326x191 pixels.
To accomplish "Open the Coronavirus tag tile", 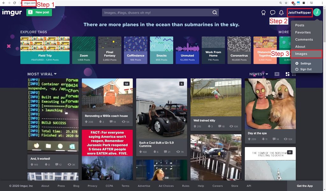I will [239, 50].
